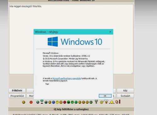Insert the grey trophy figure emoticon
This screenshot has height=115, width=157.
click(96, 101)
